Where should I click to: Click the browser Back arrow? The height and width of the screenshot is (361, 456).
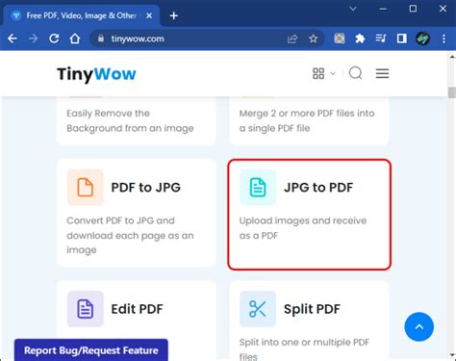13,39
